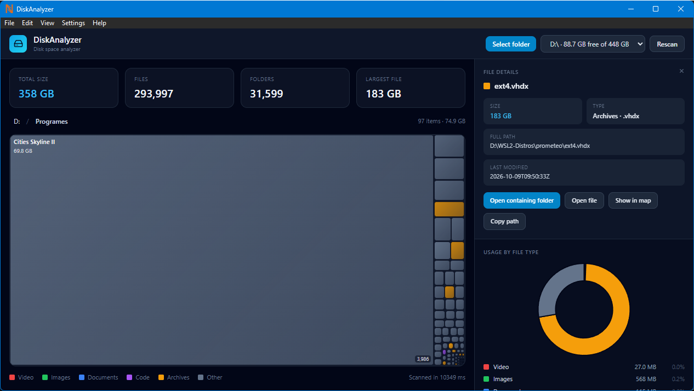Click the Files 293,997 card
694x391 pixels.
point(179,88)
